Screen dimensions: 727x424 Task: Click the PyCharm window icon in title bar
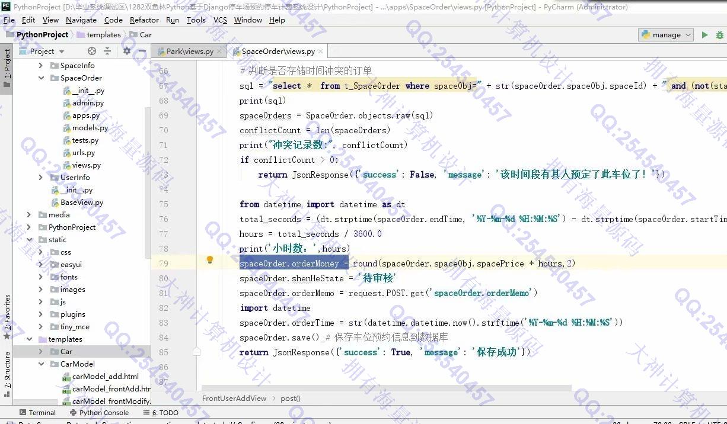6,7
